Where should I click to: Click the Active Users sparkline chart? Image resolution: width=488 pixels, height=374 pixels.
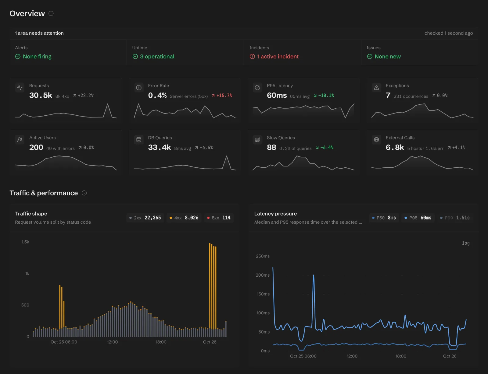[66, 163]
